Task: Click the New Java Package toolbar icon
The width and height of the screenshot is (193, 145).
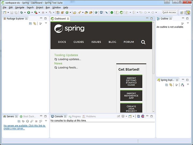Action: [62, 12]
